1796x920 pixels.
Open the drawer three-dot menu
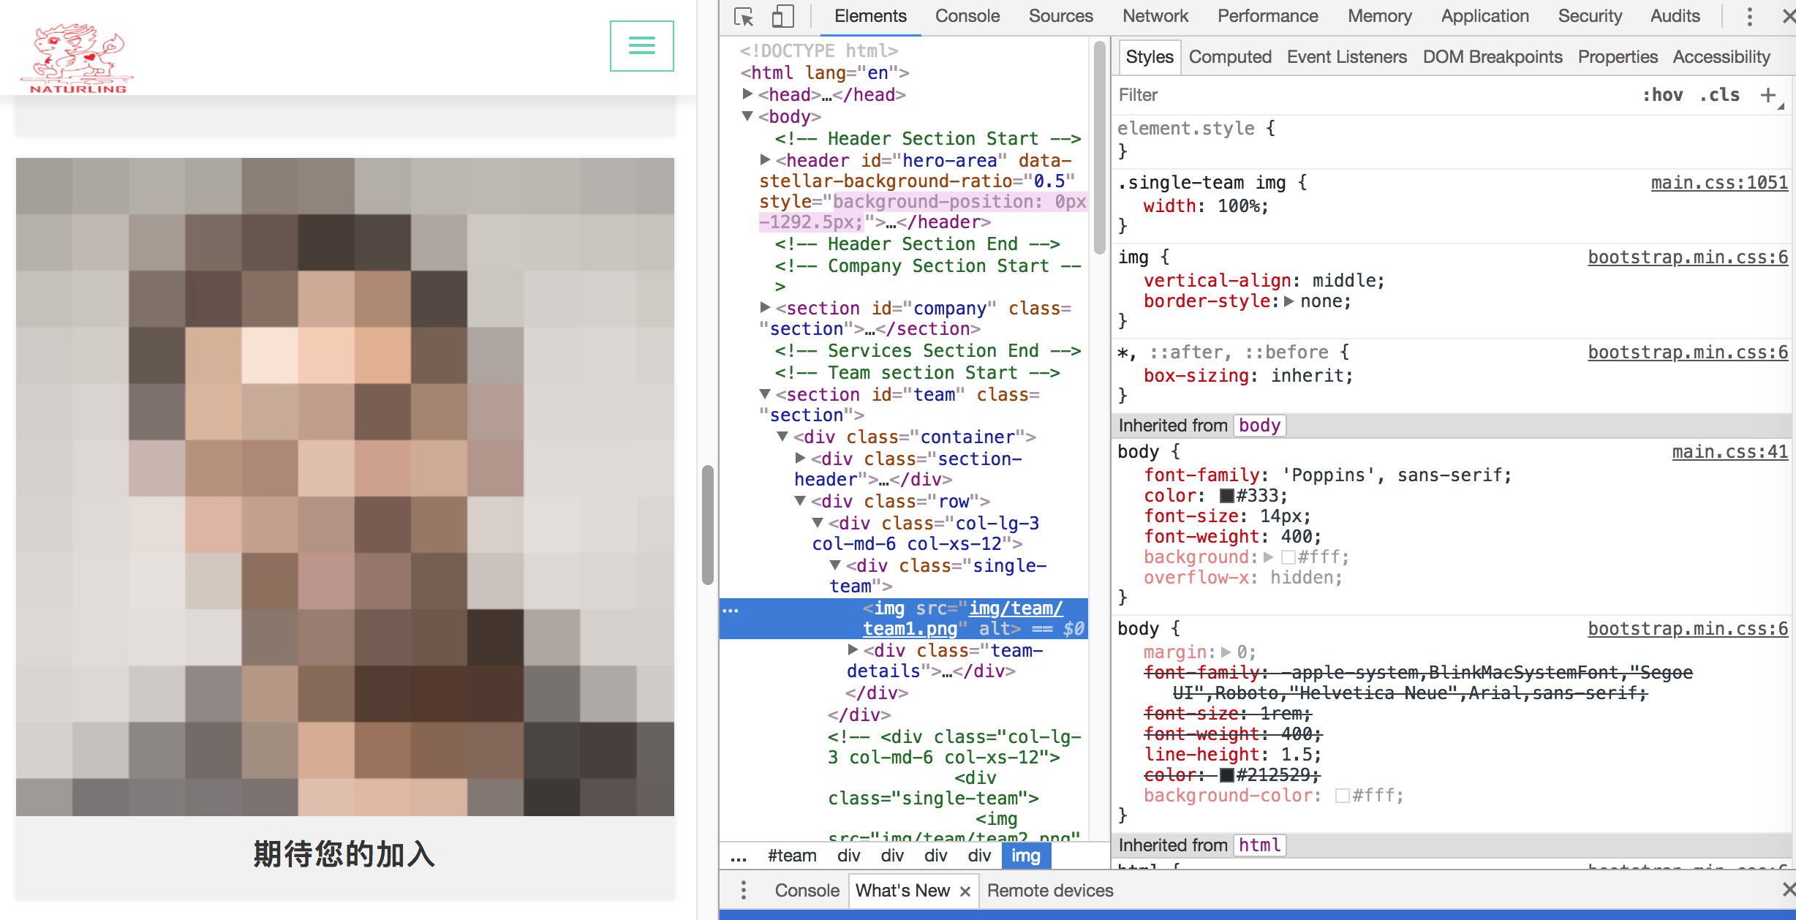[743, 890]
